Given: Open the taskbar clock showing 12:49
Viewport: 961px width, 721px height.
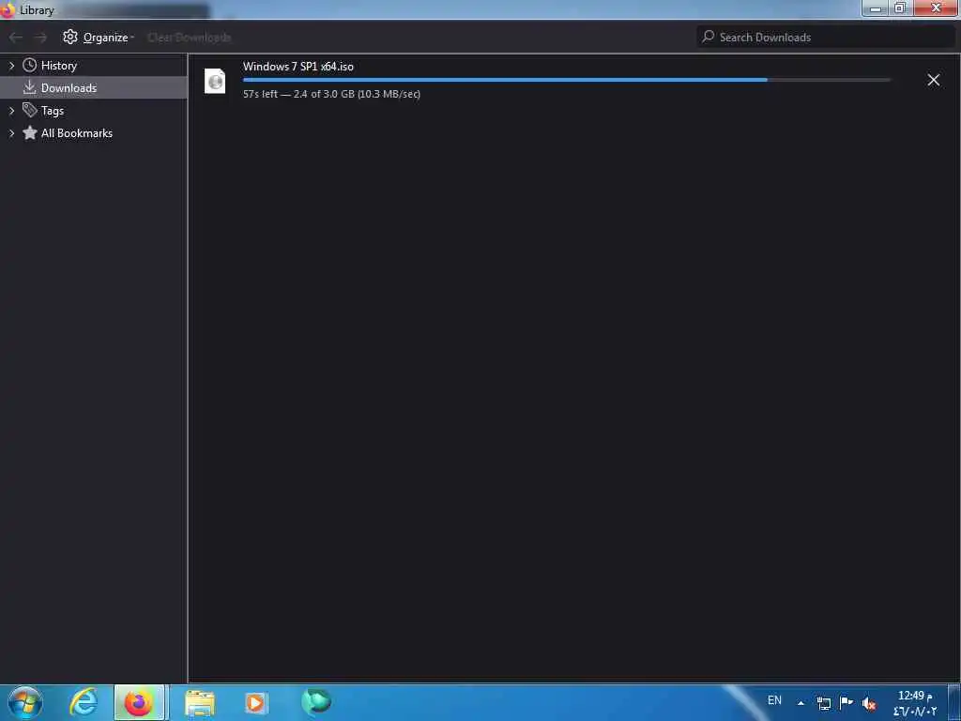Looking at the screenshot, I should pyautogui.click(x=915, y=703).
